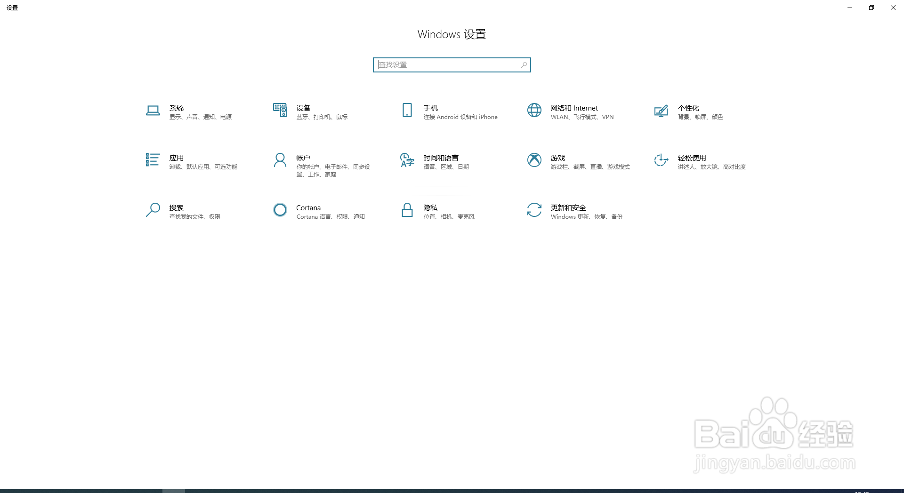Open the 应用 list icon
This screenshot has width=904, height=493.
(153, 159)
